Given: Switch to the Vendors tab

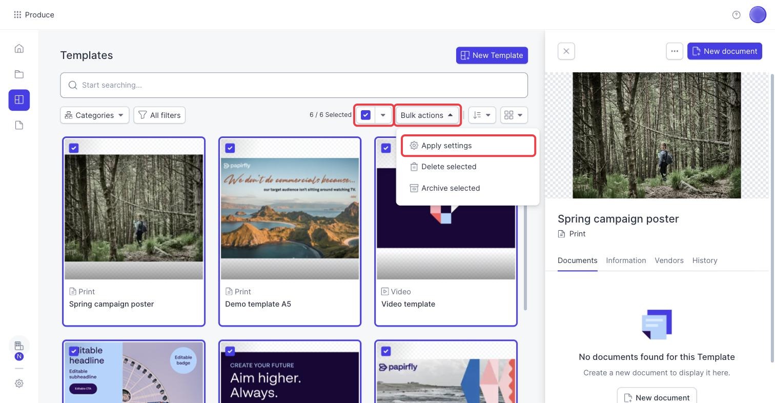Looking at the screenshot, I should pos(669,260).
